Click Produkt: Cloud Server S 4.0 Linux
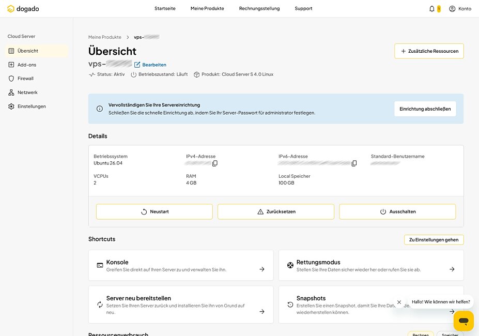The height and width of the screenshot is (336, 479). tap(237, 74)
